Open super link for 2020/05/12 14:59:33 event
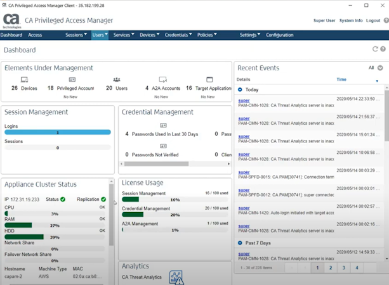This screenshot has height=285, width=389. click(244, 254)
